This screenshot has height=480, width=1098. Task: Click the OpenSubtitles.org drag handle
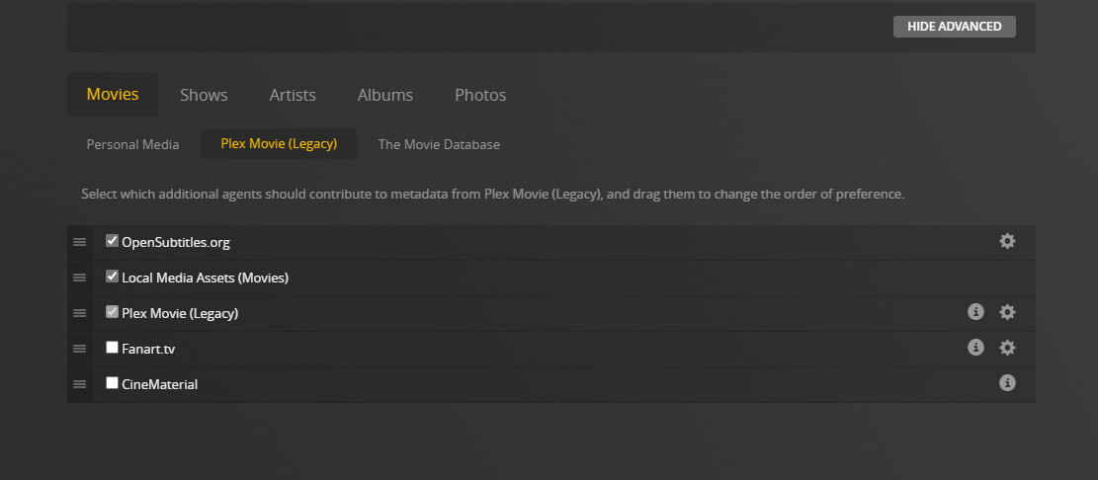click(x=80, y=242)
